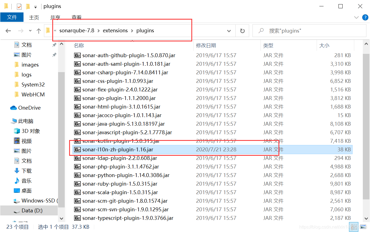Click icon of sonar-javascript-plugin-5.2.1.7778.jar
Image resolution: width=370 pixels, height=232 pixels.
coord(77,132)
